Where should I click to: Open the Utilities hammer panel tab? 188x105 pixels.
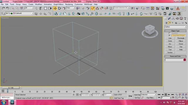pos(185,19)
